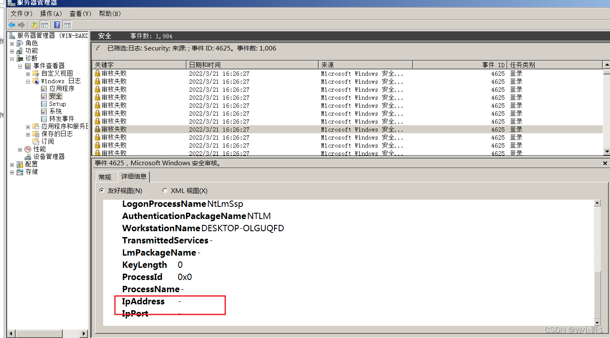Open the 文件(F) menu
The image size is (610, 338).
click(x=21, y=14)
